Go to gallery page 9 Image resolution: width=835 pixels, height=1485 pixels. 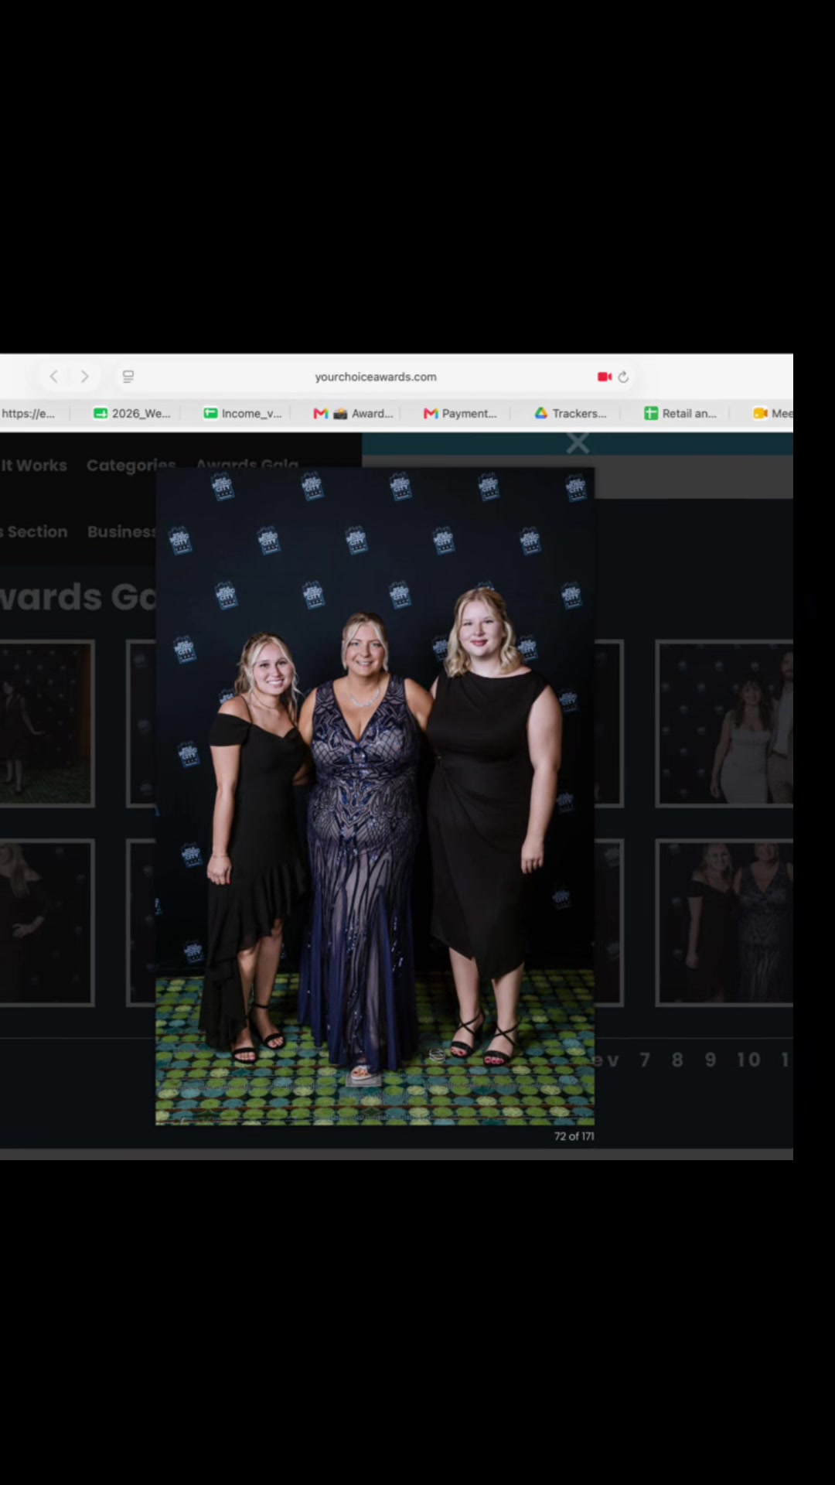711,1060
